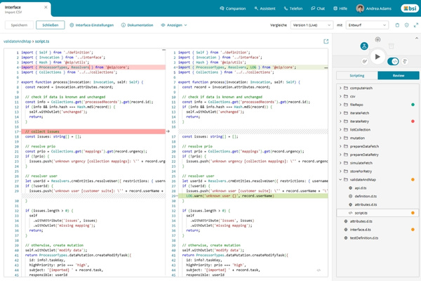Select the simulateFetch folder
Image resolution: width=421 pixels, height=281 pixels.
[377, 163]
